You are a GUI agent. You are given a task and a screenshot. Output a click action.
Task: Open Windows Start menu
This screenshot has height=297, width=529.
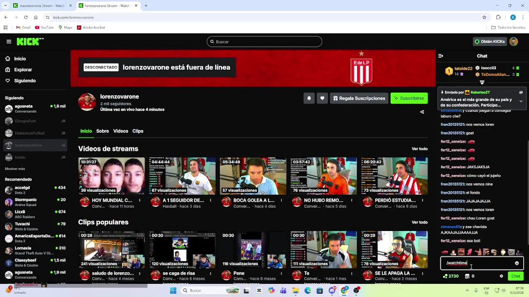(173, 291)
